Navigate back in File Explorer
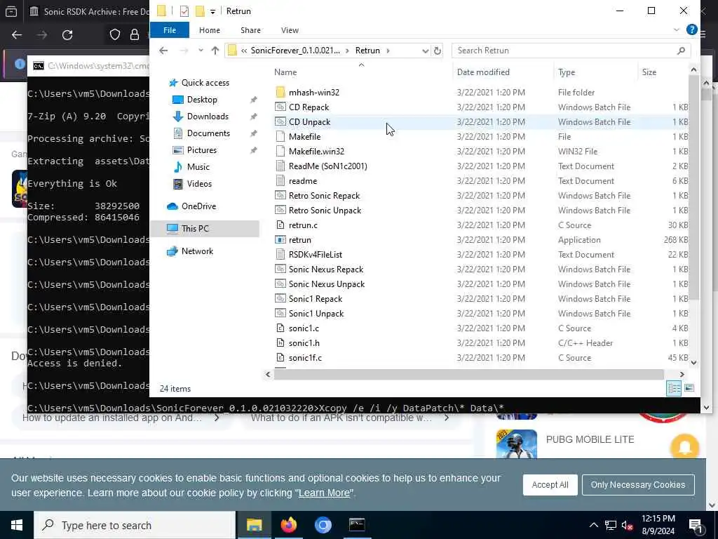Image resolution: width=718 pixels, height=539 pixels. click(163, 51)
